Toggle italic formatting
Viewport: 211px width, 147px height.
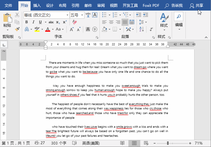[x=33, y=22]
